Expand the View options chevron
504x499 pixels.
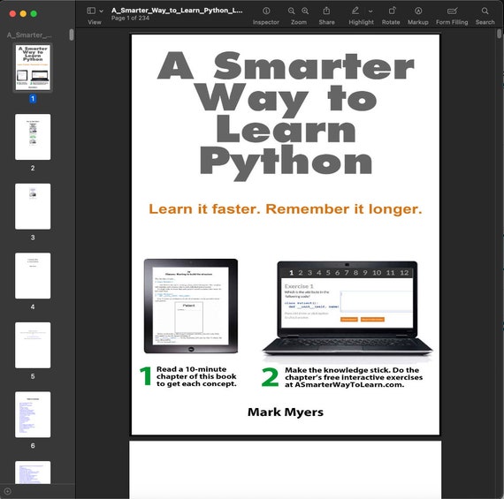point(102,11)
